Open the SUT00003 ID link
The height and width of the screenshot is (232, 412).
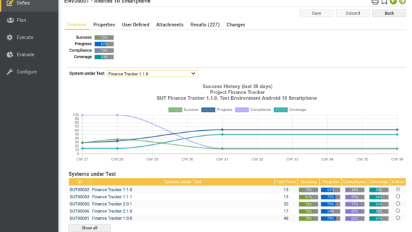click(79, 197)
